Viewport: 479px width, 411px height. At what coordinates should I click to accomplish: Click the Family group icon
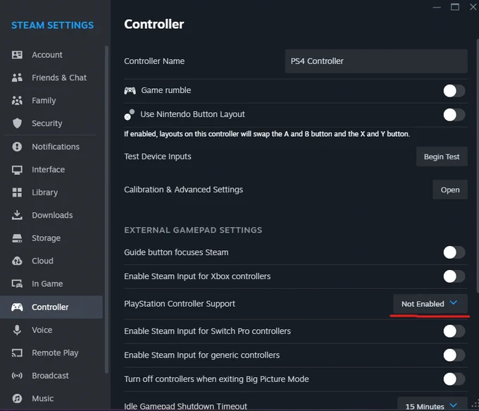[x=17, y=100]
